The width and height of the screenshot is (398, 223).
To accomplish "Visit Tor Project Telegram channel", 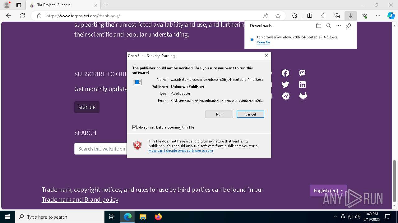I will 286,96.
